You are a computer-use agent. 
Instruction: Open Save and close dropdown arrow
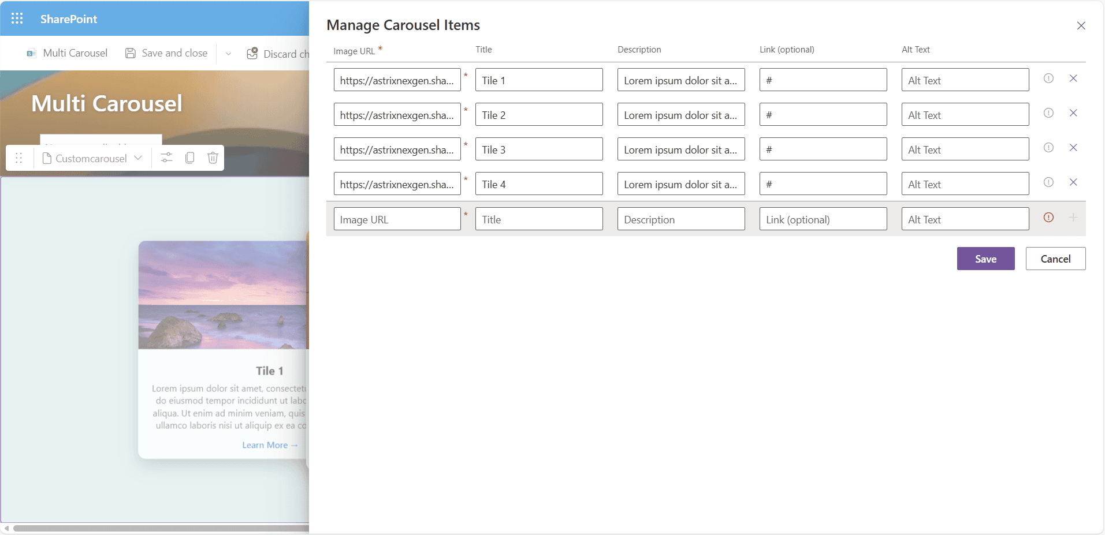click(x=228, y=54)
